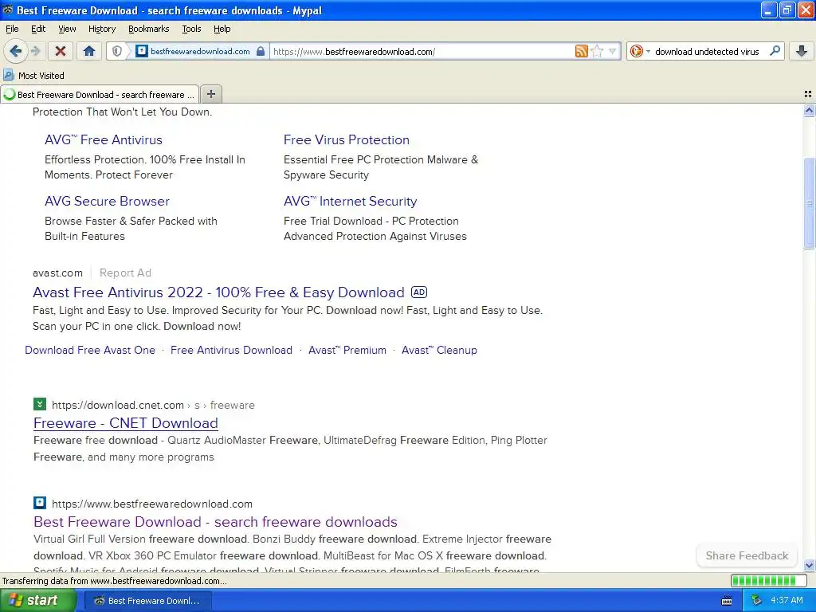Open the Home page button

tap(89, 51)
